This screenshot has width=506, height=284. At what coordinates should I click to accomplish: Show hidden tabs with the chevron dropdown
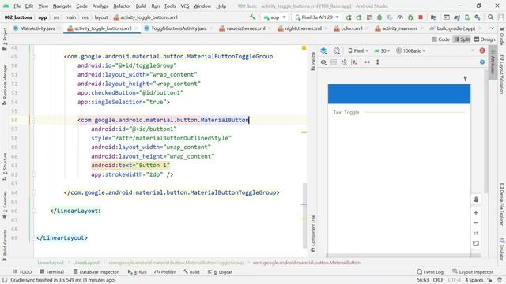(x=492, y=28)
